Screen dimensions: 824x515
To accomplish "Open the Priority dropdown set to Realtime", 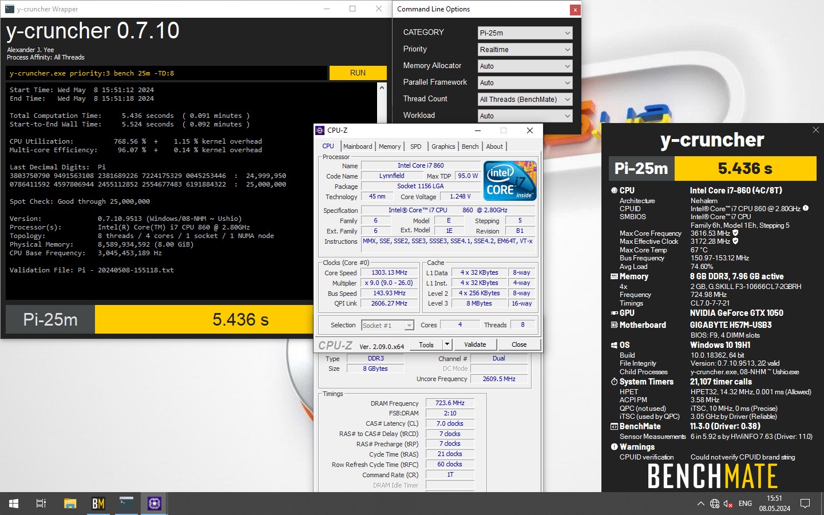I will [x=525, y=49].
